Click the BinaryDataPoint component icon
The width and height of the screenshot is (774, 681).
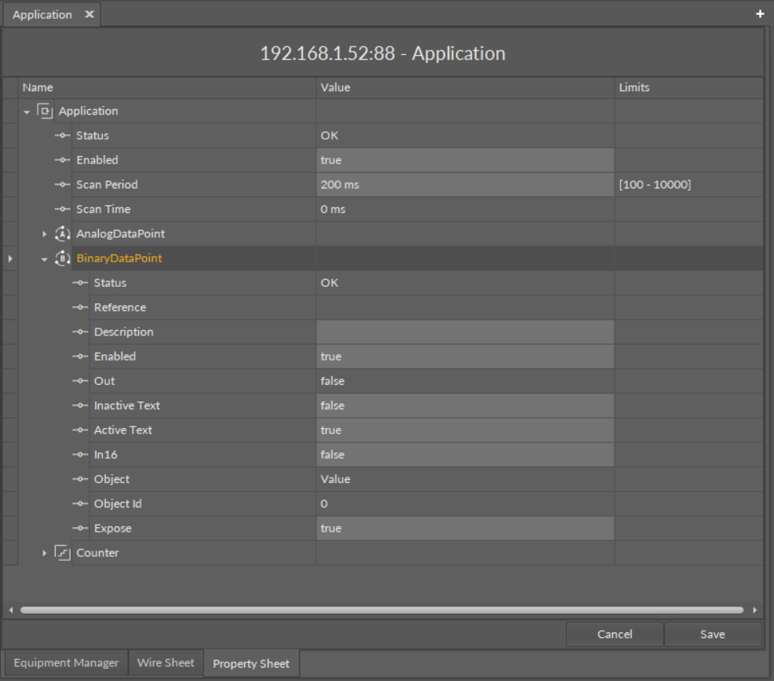click(64, 258)
